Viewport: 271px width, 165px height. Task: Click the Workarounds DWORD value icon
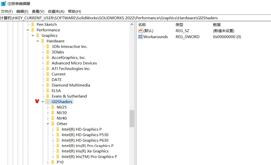click(x=140, y=37)
